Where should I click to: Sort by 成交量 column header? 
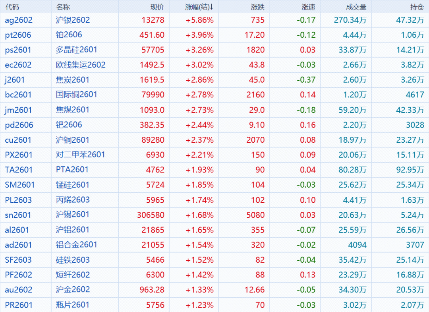(356, 7)
